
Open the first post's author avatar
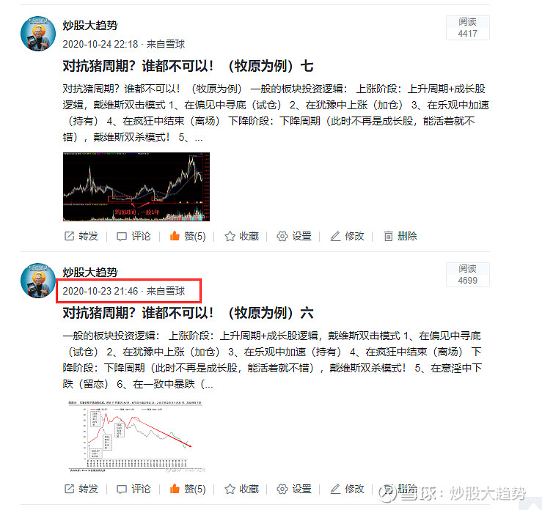pyautogui.click(x=38, y=34)
